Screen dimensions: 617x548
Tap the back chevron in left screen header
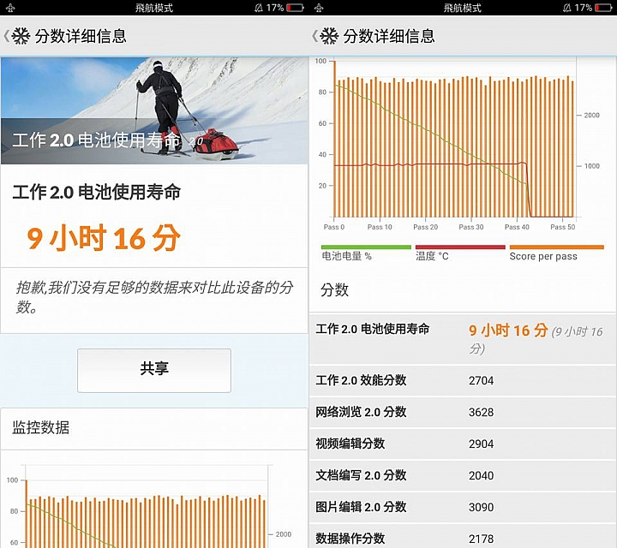click(x=6, y=36)
